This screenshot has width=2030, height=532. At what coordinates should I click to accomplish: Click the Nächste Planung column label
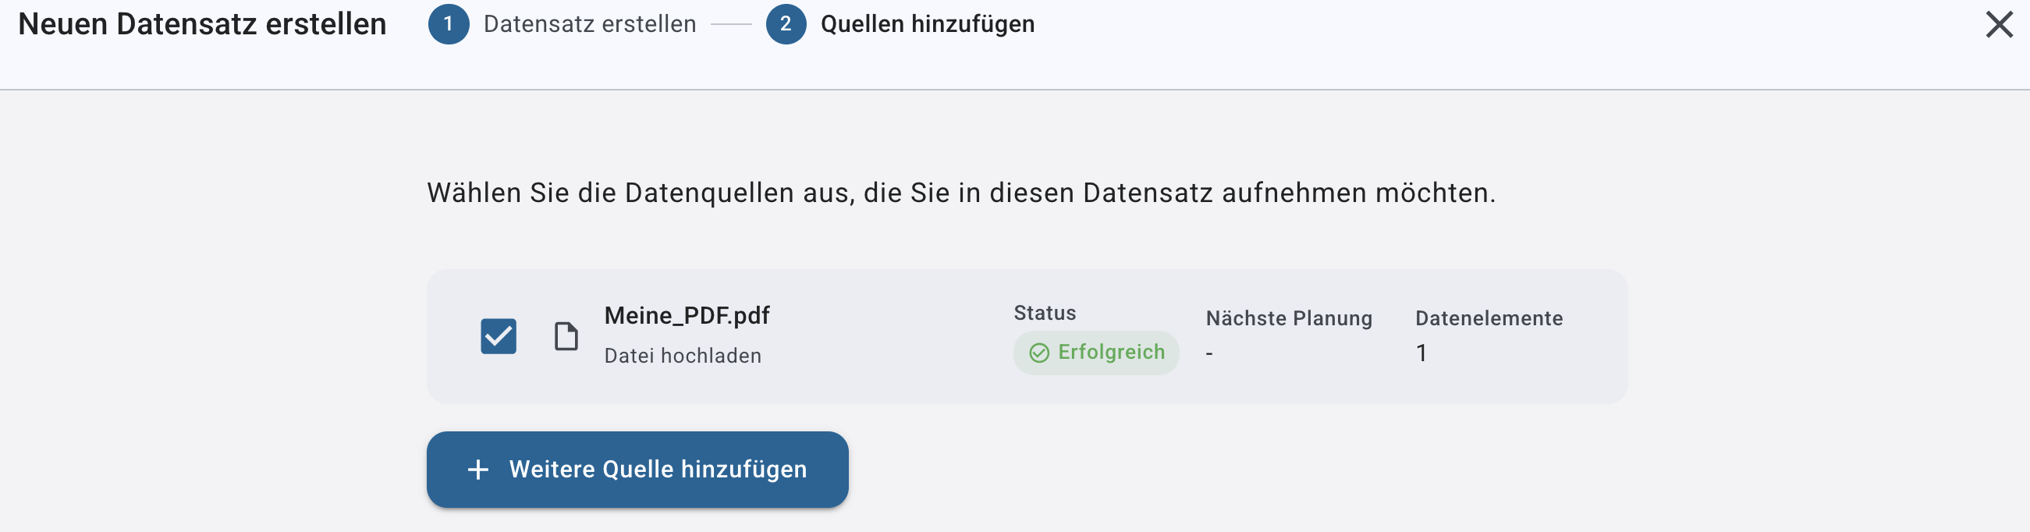(1289, 318)
